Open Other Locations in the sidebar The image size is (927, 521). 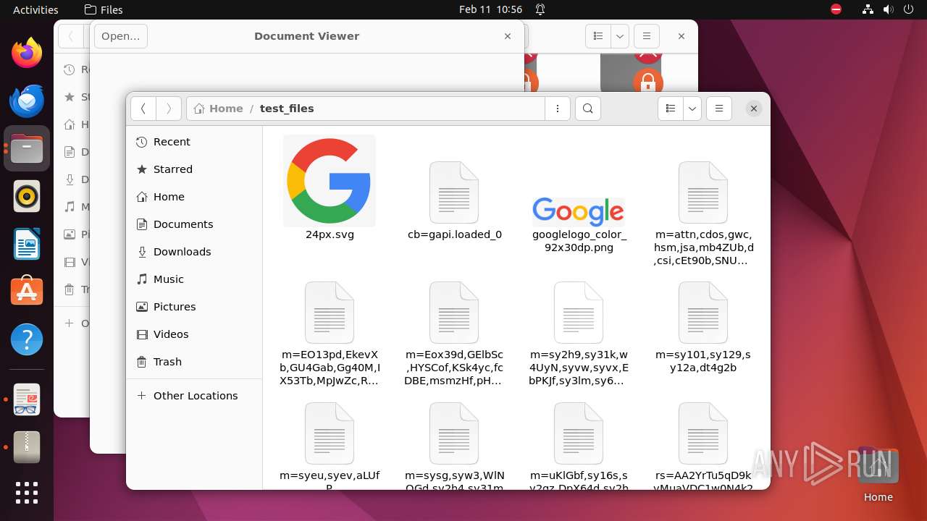pos(194,396)
